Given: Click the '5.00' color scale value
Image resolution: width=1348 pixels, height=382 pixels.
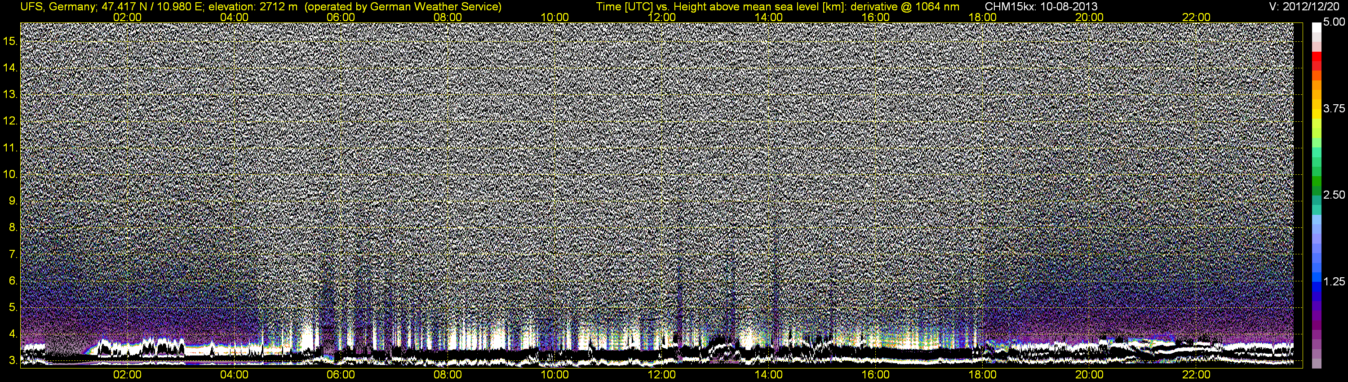Looking at the screenshot, I should 1334,22.
